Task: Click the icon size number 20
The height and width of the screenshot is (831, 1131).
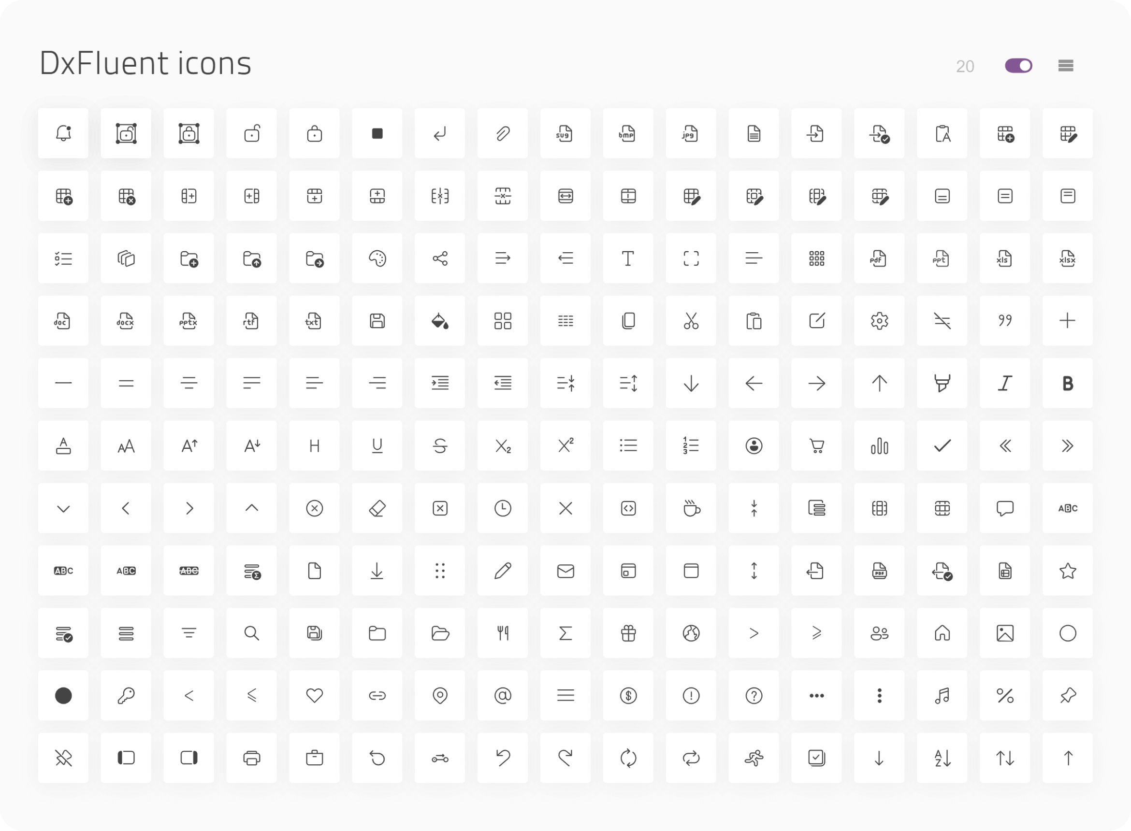Action: coord(964,66)
